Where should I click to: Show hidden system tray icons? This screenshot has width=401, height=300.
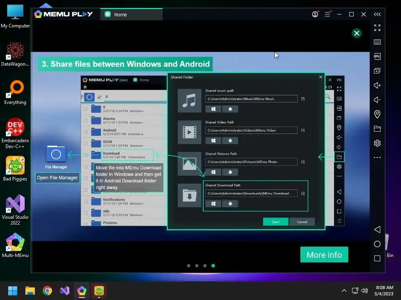[x=344, y=291]
